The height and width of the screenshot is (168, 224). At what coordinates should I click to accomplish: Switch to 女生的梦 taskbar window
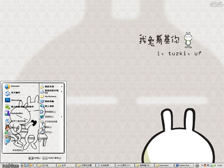click(x=105, y=165)
